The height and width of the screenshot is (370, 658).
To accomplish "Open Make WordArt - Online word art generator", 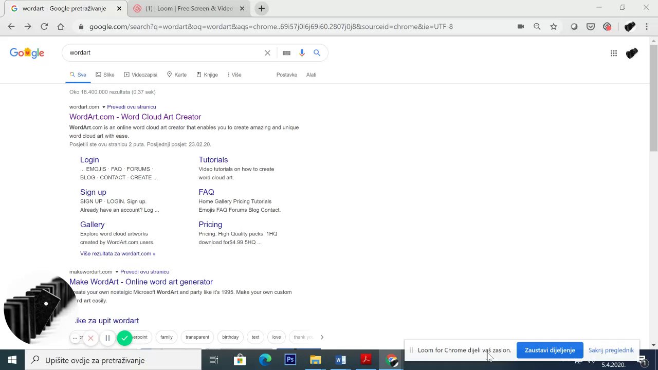I will [x=141, y=282].
